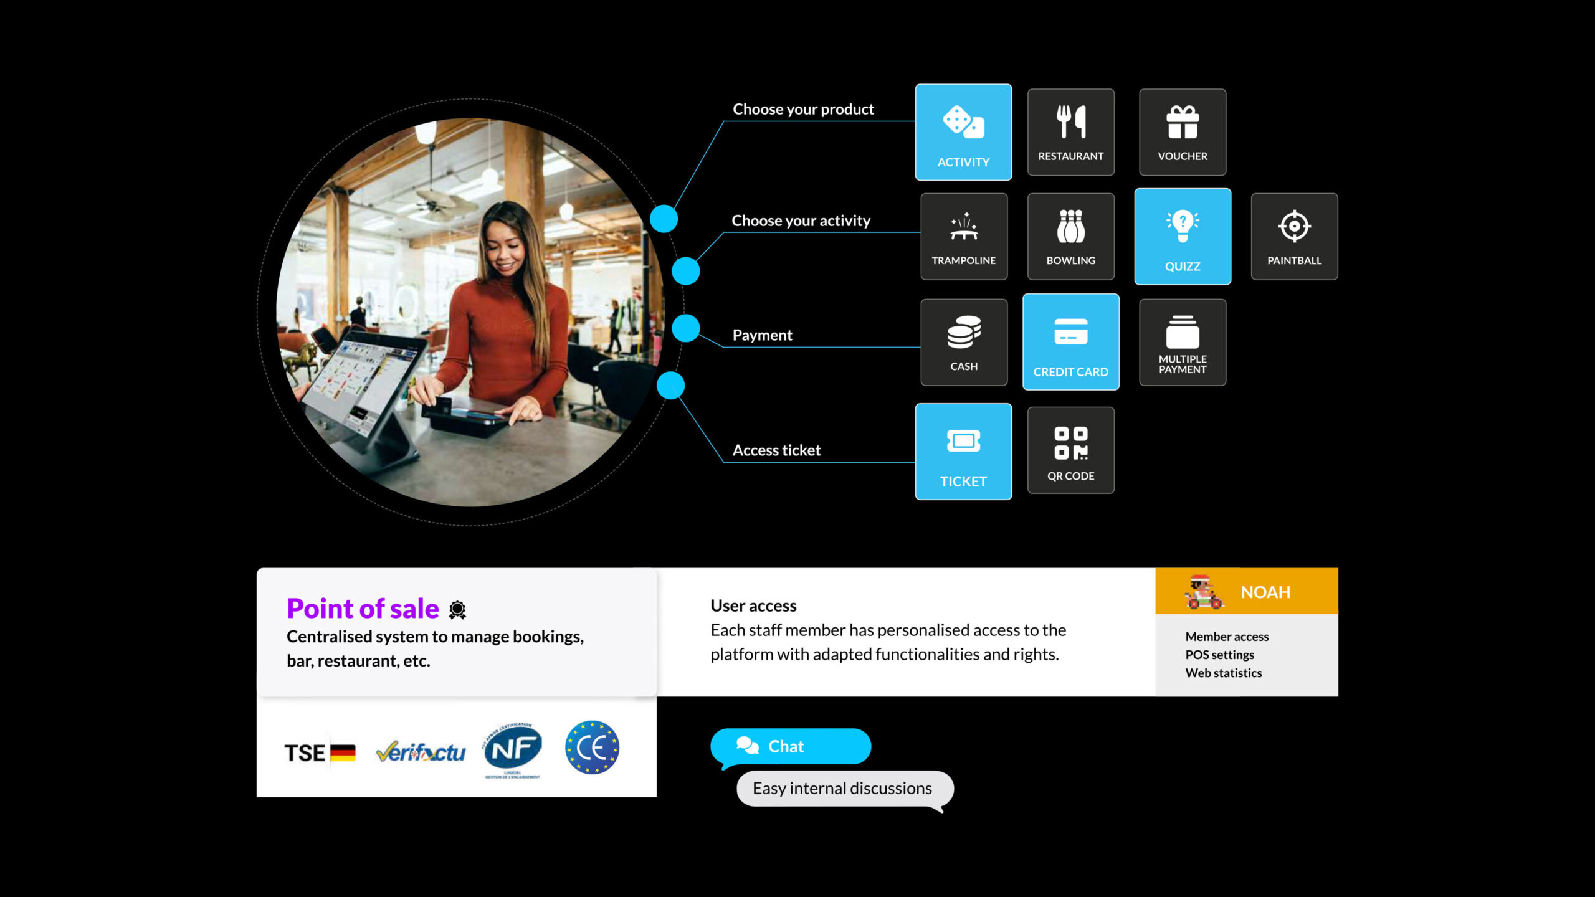
Task: Select the Voucher gift icon tile
Action: tap(1183, 132)
